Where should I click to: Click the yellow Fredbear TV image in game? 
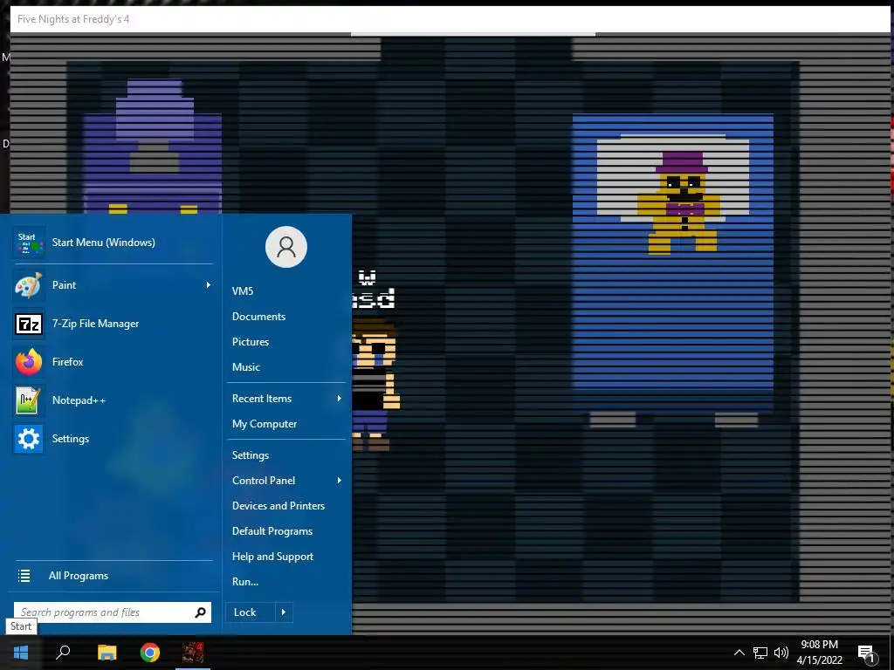679,203
